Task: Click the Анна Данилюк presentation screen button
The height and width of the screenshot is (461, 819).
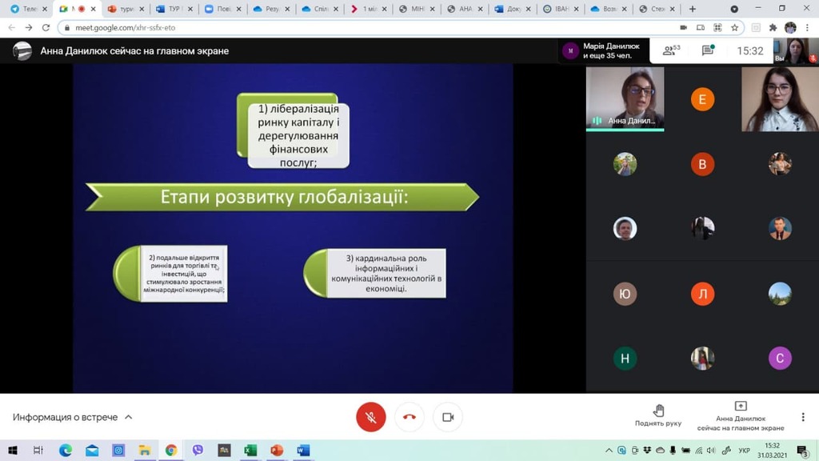Action: (x=741, y=416)
